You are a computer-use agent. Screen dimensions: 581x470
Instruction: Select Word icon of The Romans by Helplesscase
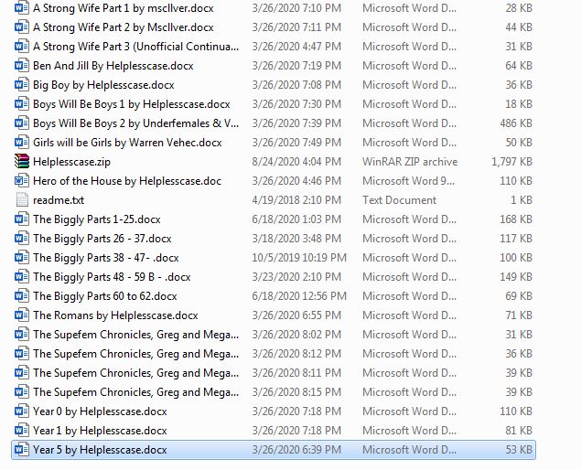click(x=21, y=315)
